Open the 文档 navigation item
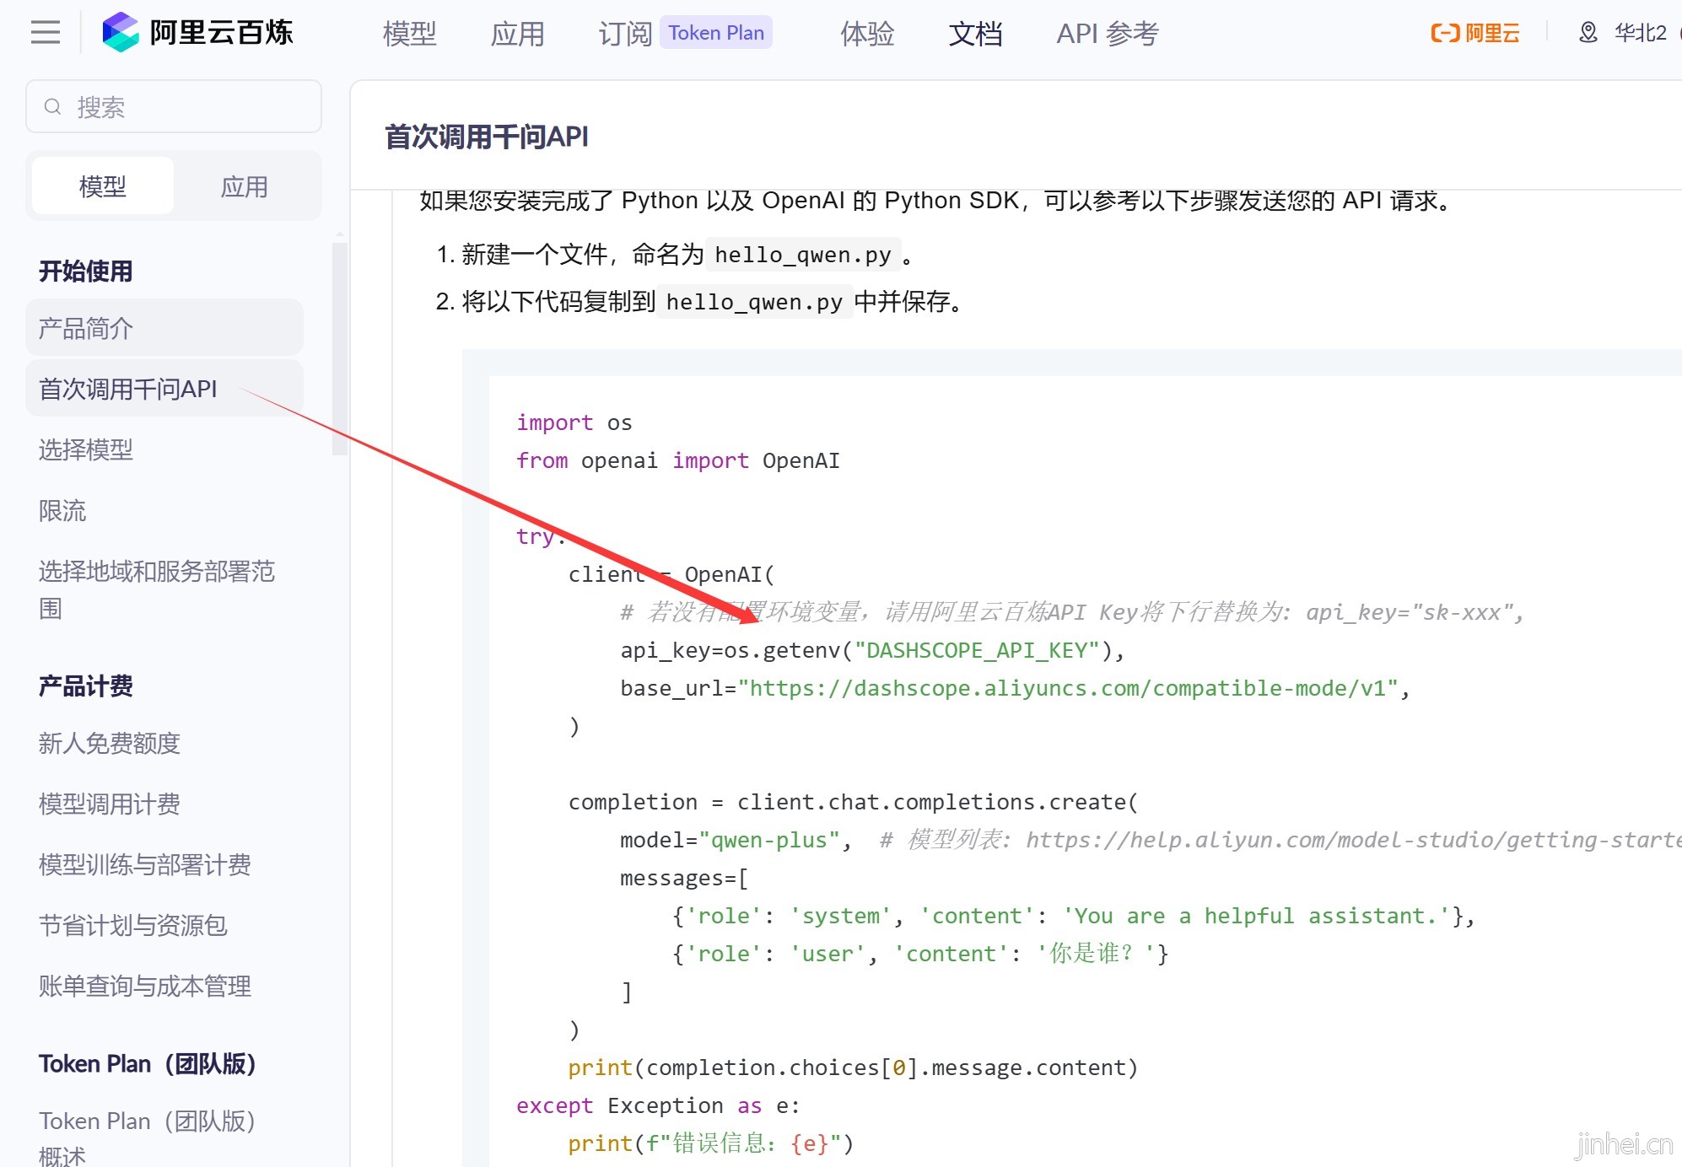The height and width of the screenshot is (1167, 1682). (975, 34)
